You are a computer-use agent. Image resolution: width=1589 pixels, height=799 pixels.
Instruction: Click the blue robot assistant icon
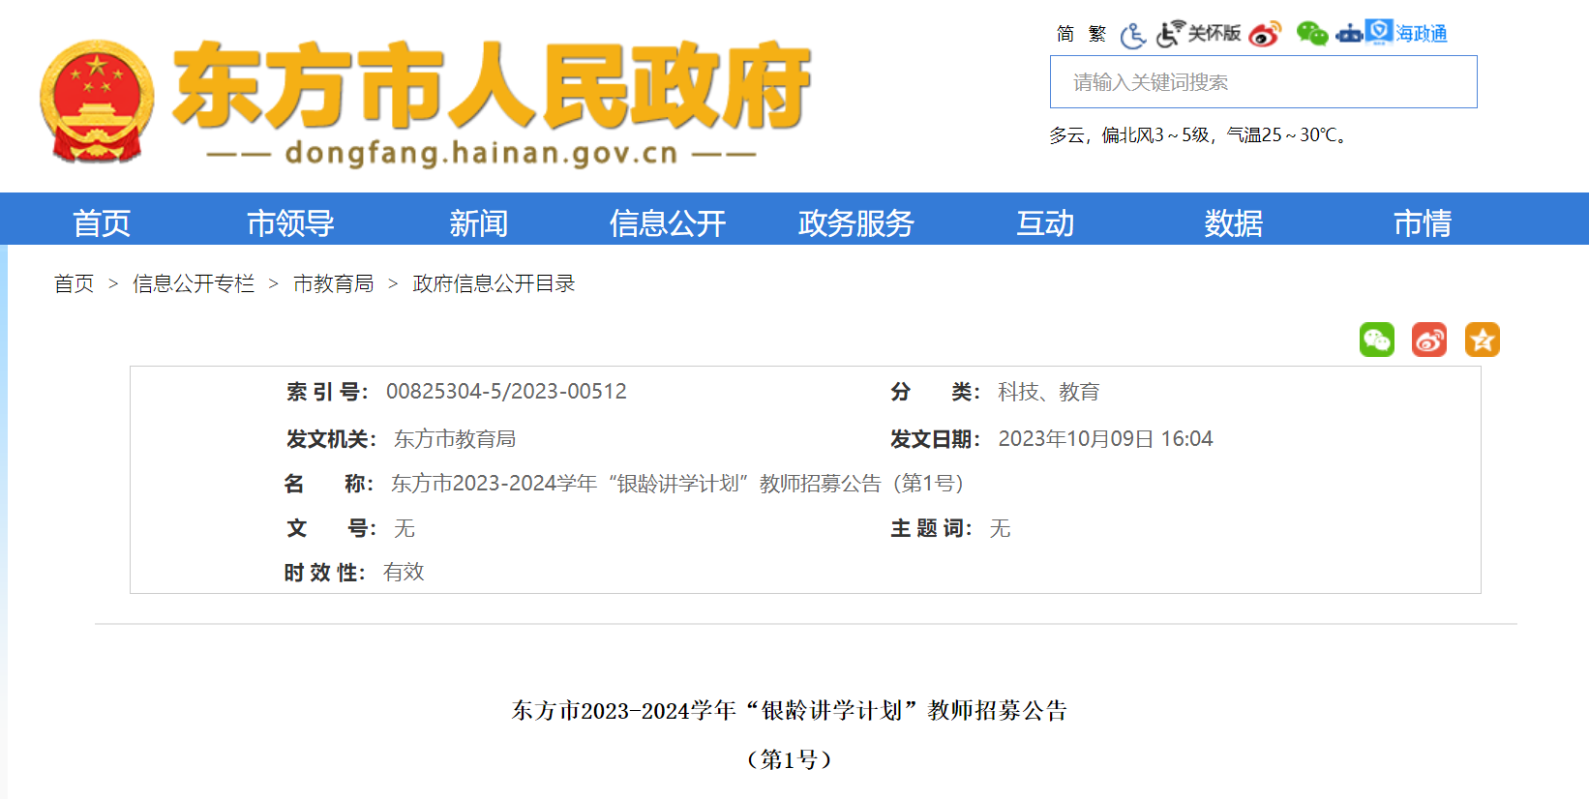click(x=1349, y=34)
